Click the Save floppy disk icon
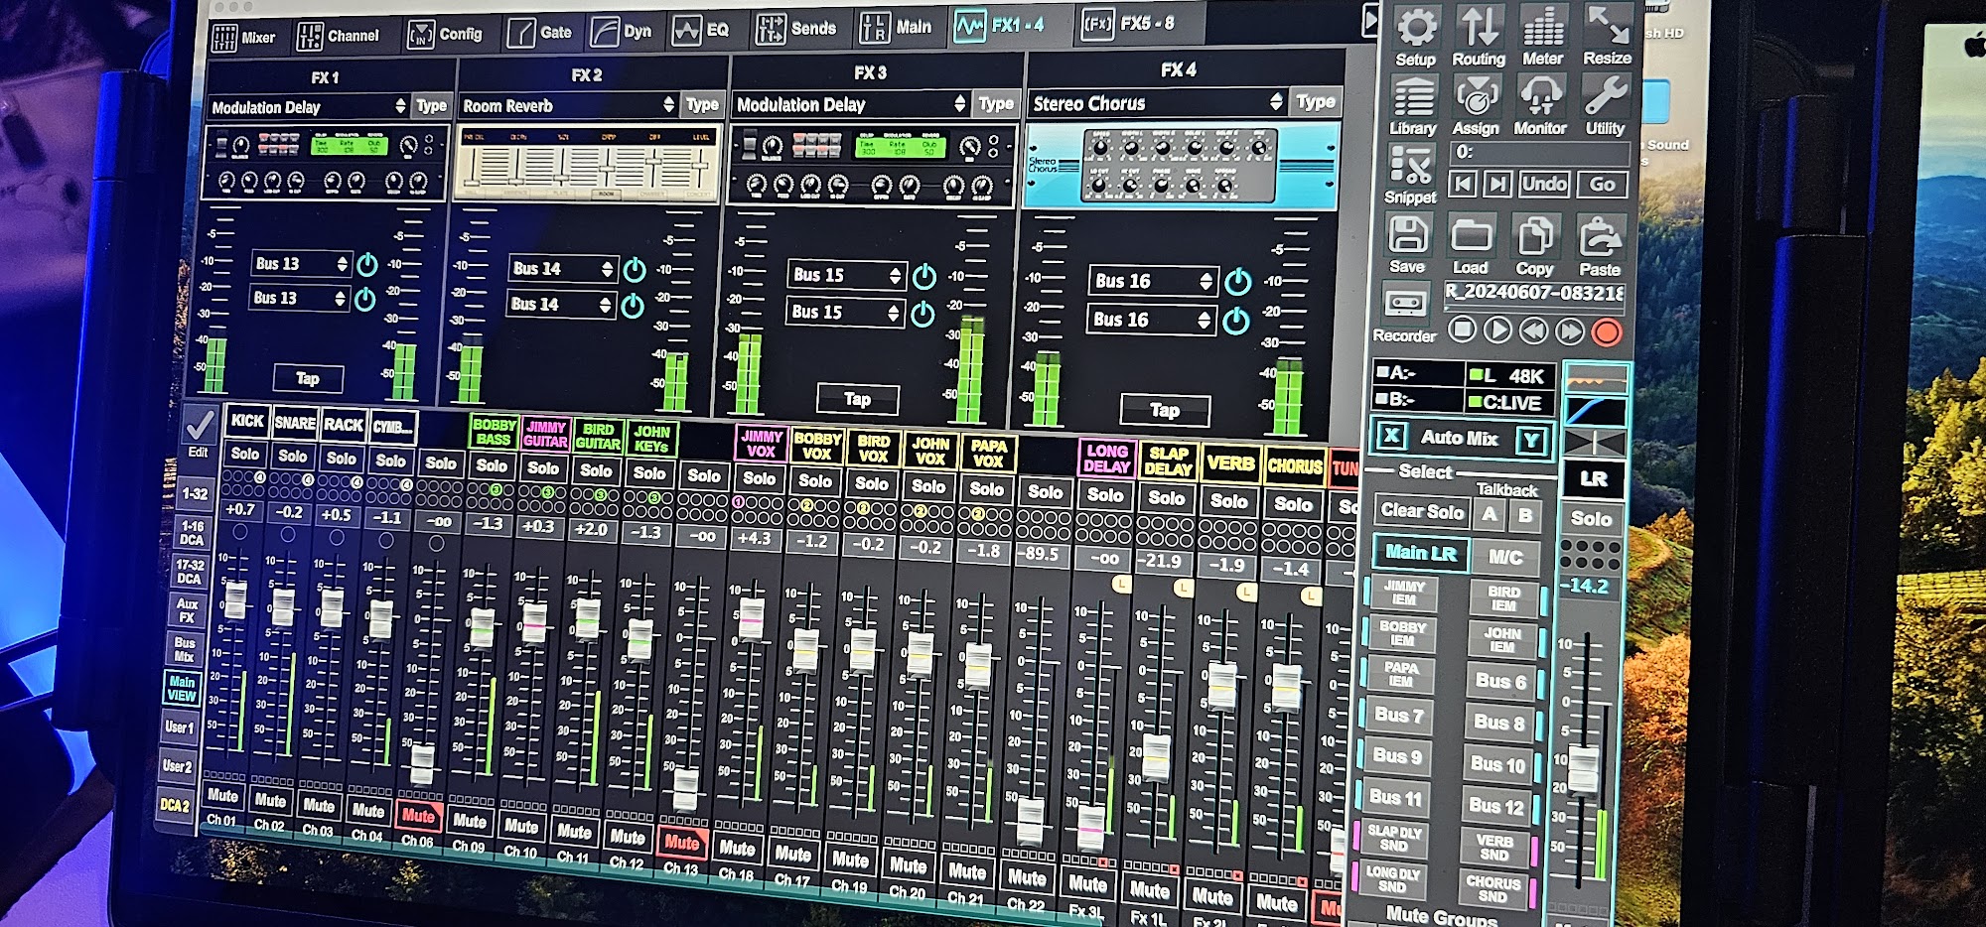This screenshot has height=927, width=1986. point(1408,236)
